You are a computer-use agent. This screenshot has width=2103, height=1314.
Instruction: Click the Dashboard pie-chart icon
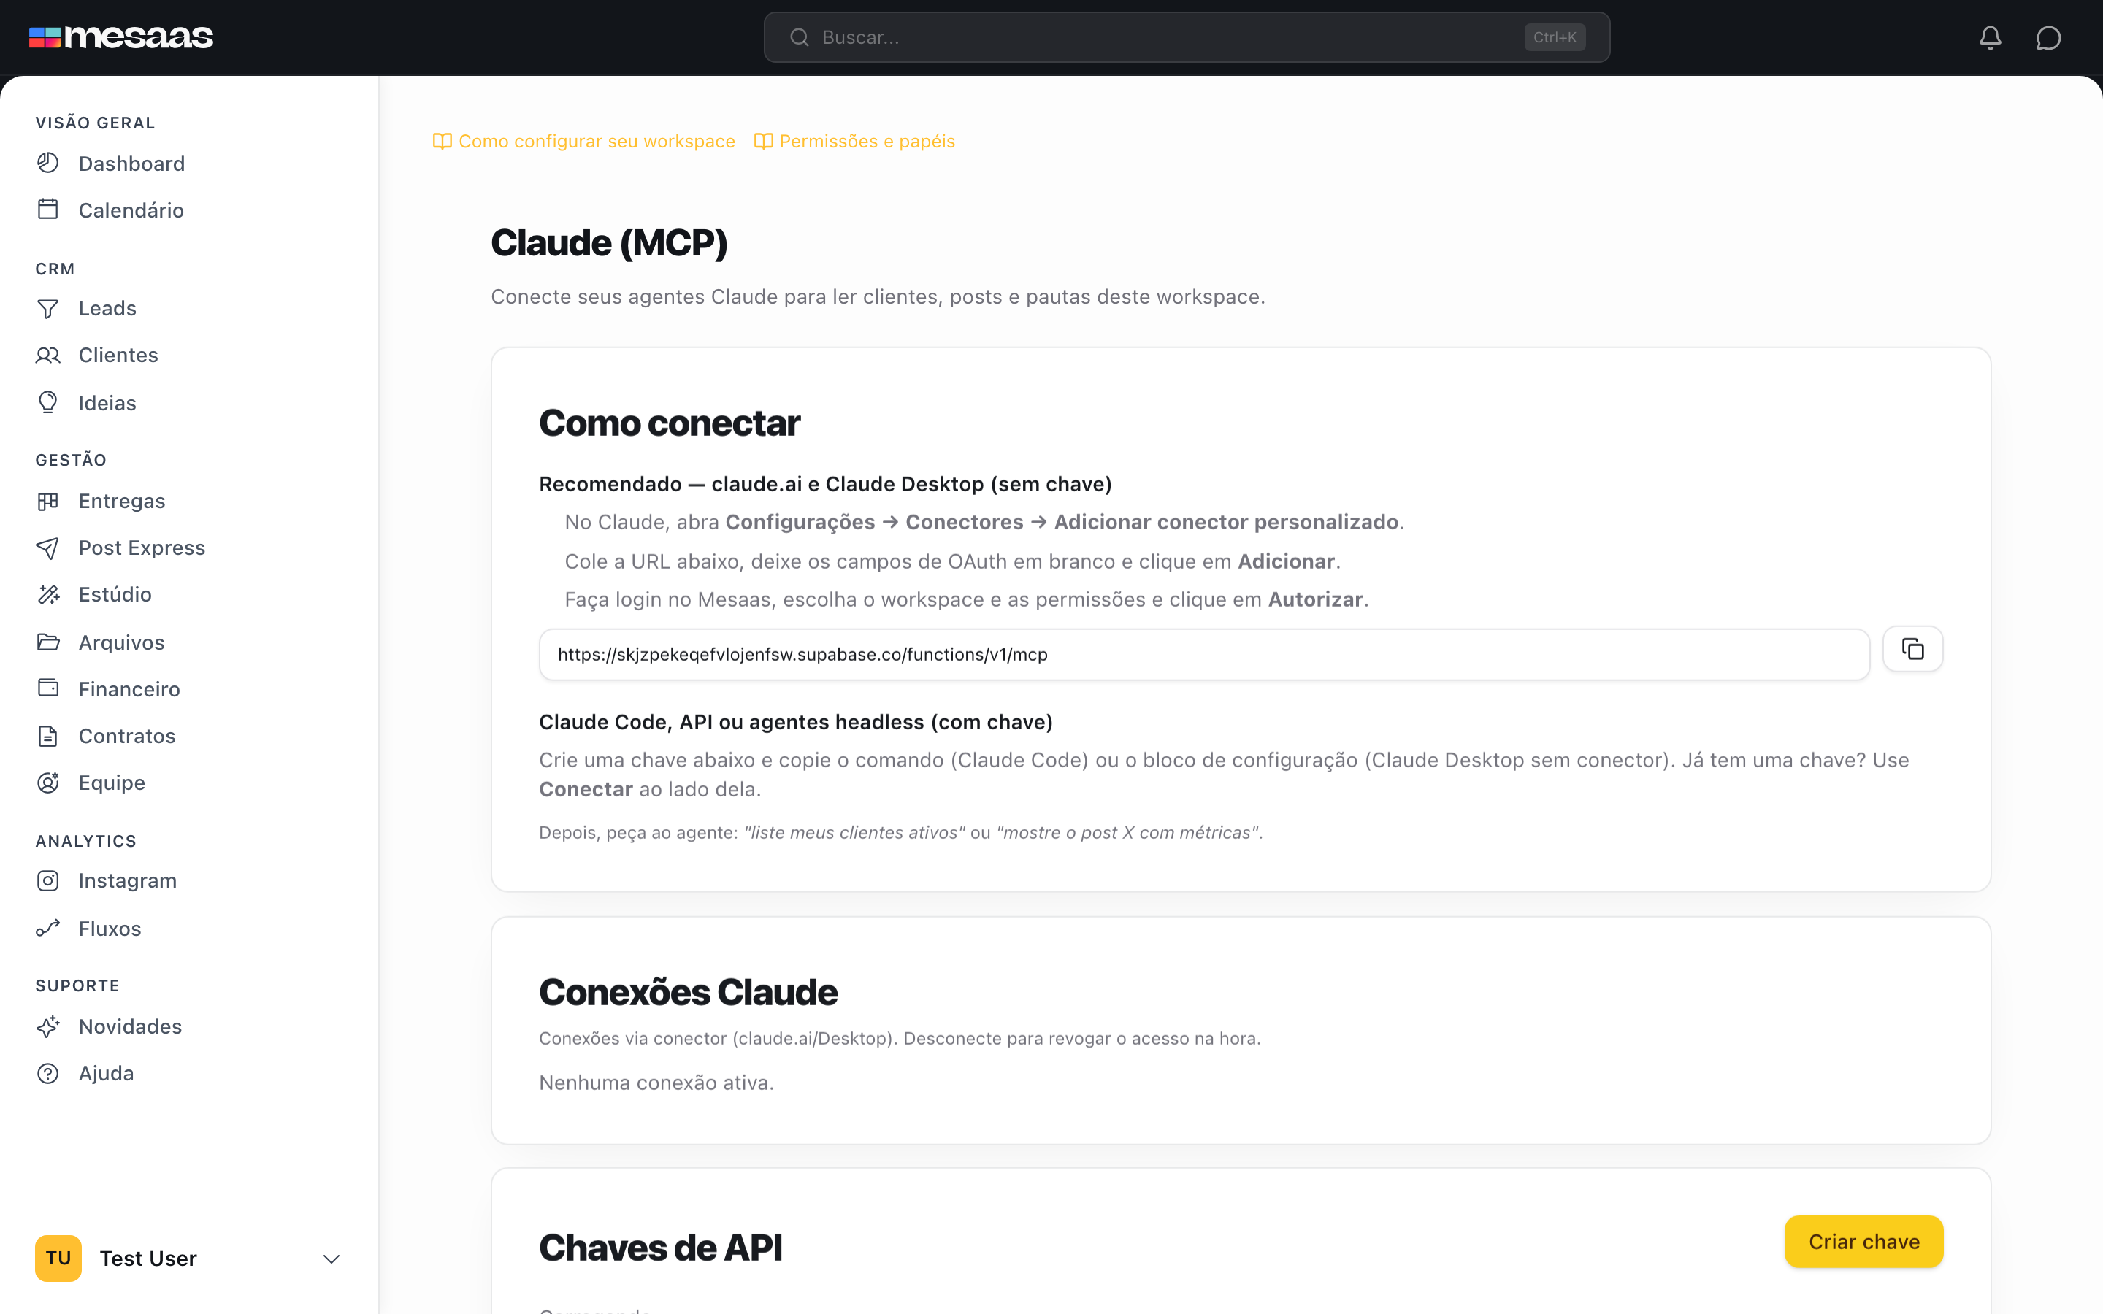(47, 163)
